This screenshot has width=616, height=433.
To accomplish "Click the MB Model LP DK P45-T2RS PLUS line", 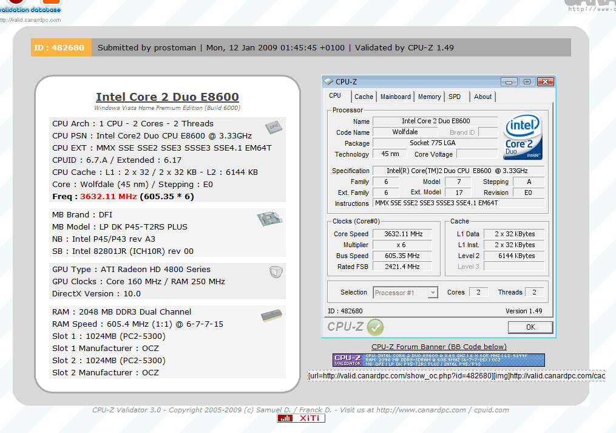I will 120,227.
